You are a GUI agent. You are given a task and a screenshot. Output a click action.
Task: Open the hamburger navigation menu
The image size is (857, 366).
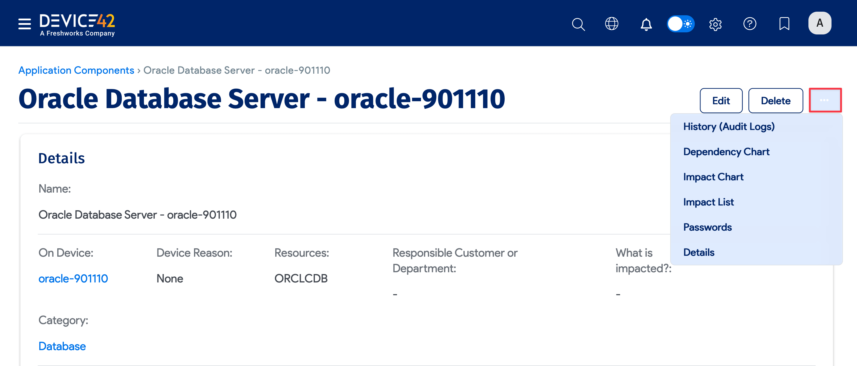point(24,24)
